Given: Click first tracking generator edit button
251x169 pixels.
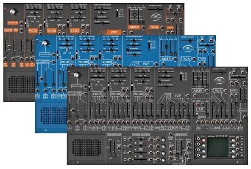Looking at the screenshot, I should [x=242, y=139].
